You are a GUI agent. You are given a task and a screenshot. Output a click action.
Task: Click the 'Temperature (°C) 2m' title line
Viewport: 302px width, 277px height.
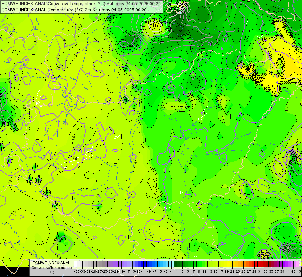74,10
